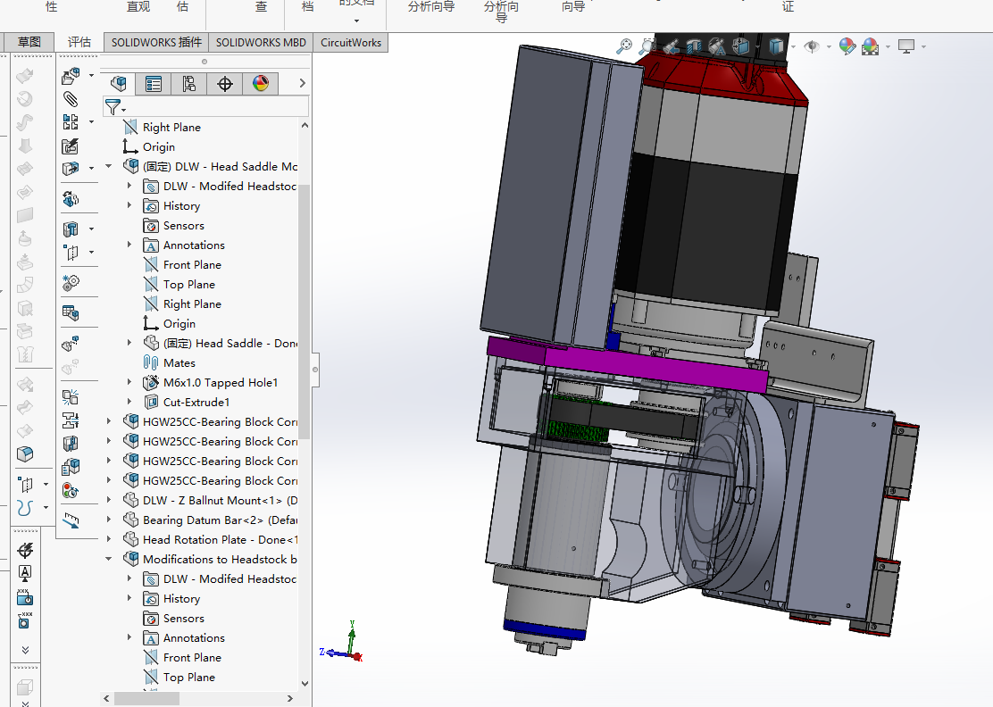This screenshot has width=993, height=707.
Task: Expand the Cut-Extrude1 feature
Action: (129, 402)
